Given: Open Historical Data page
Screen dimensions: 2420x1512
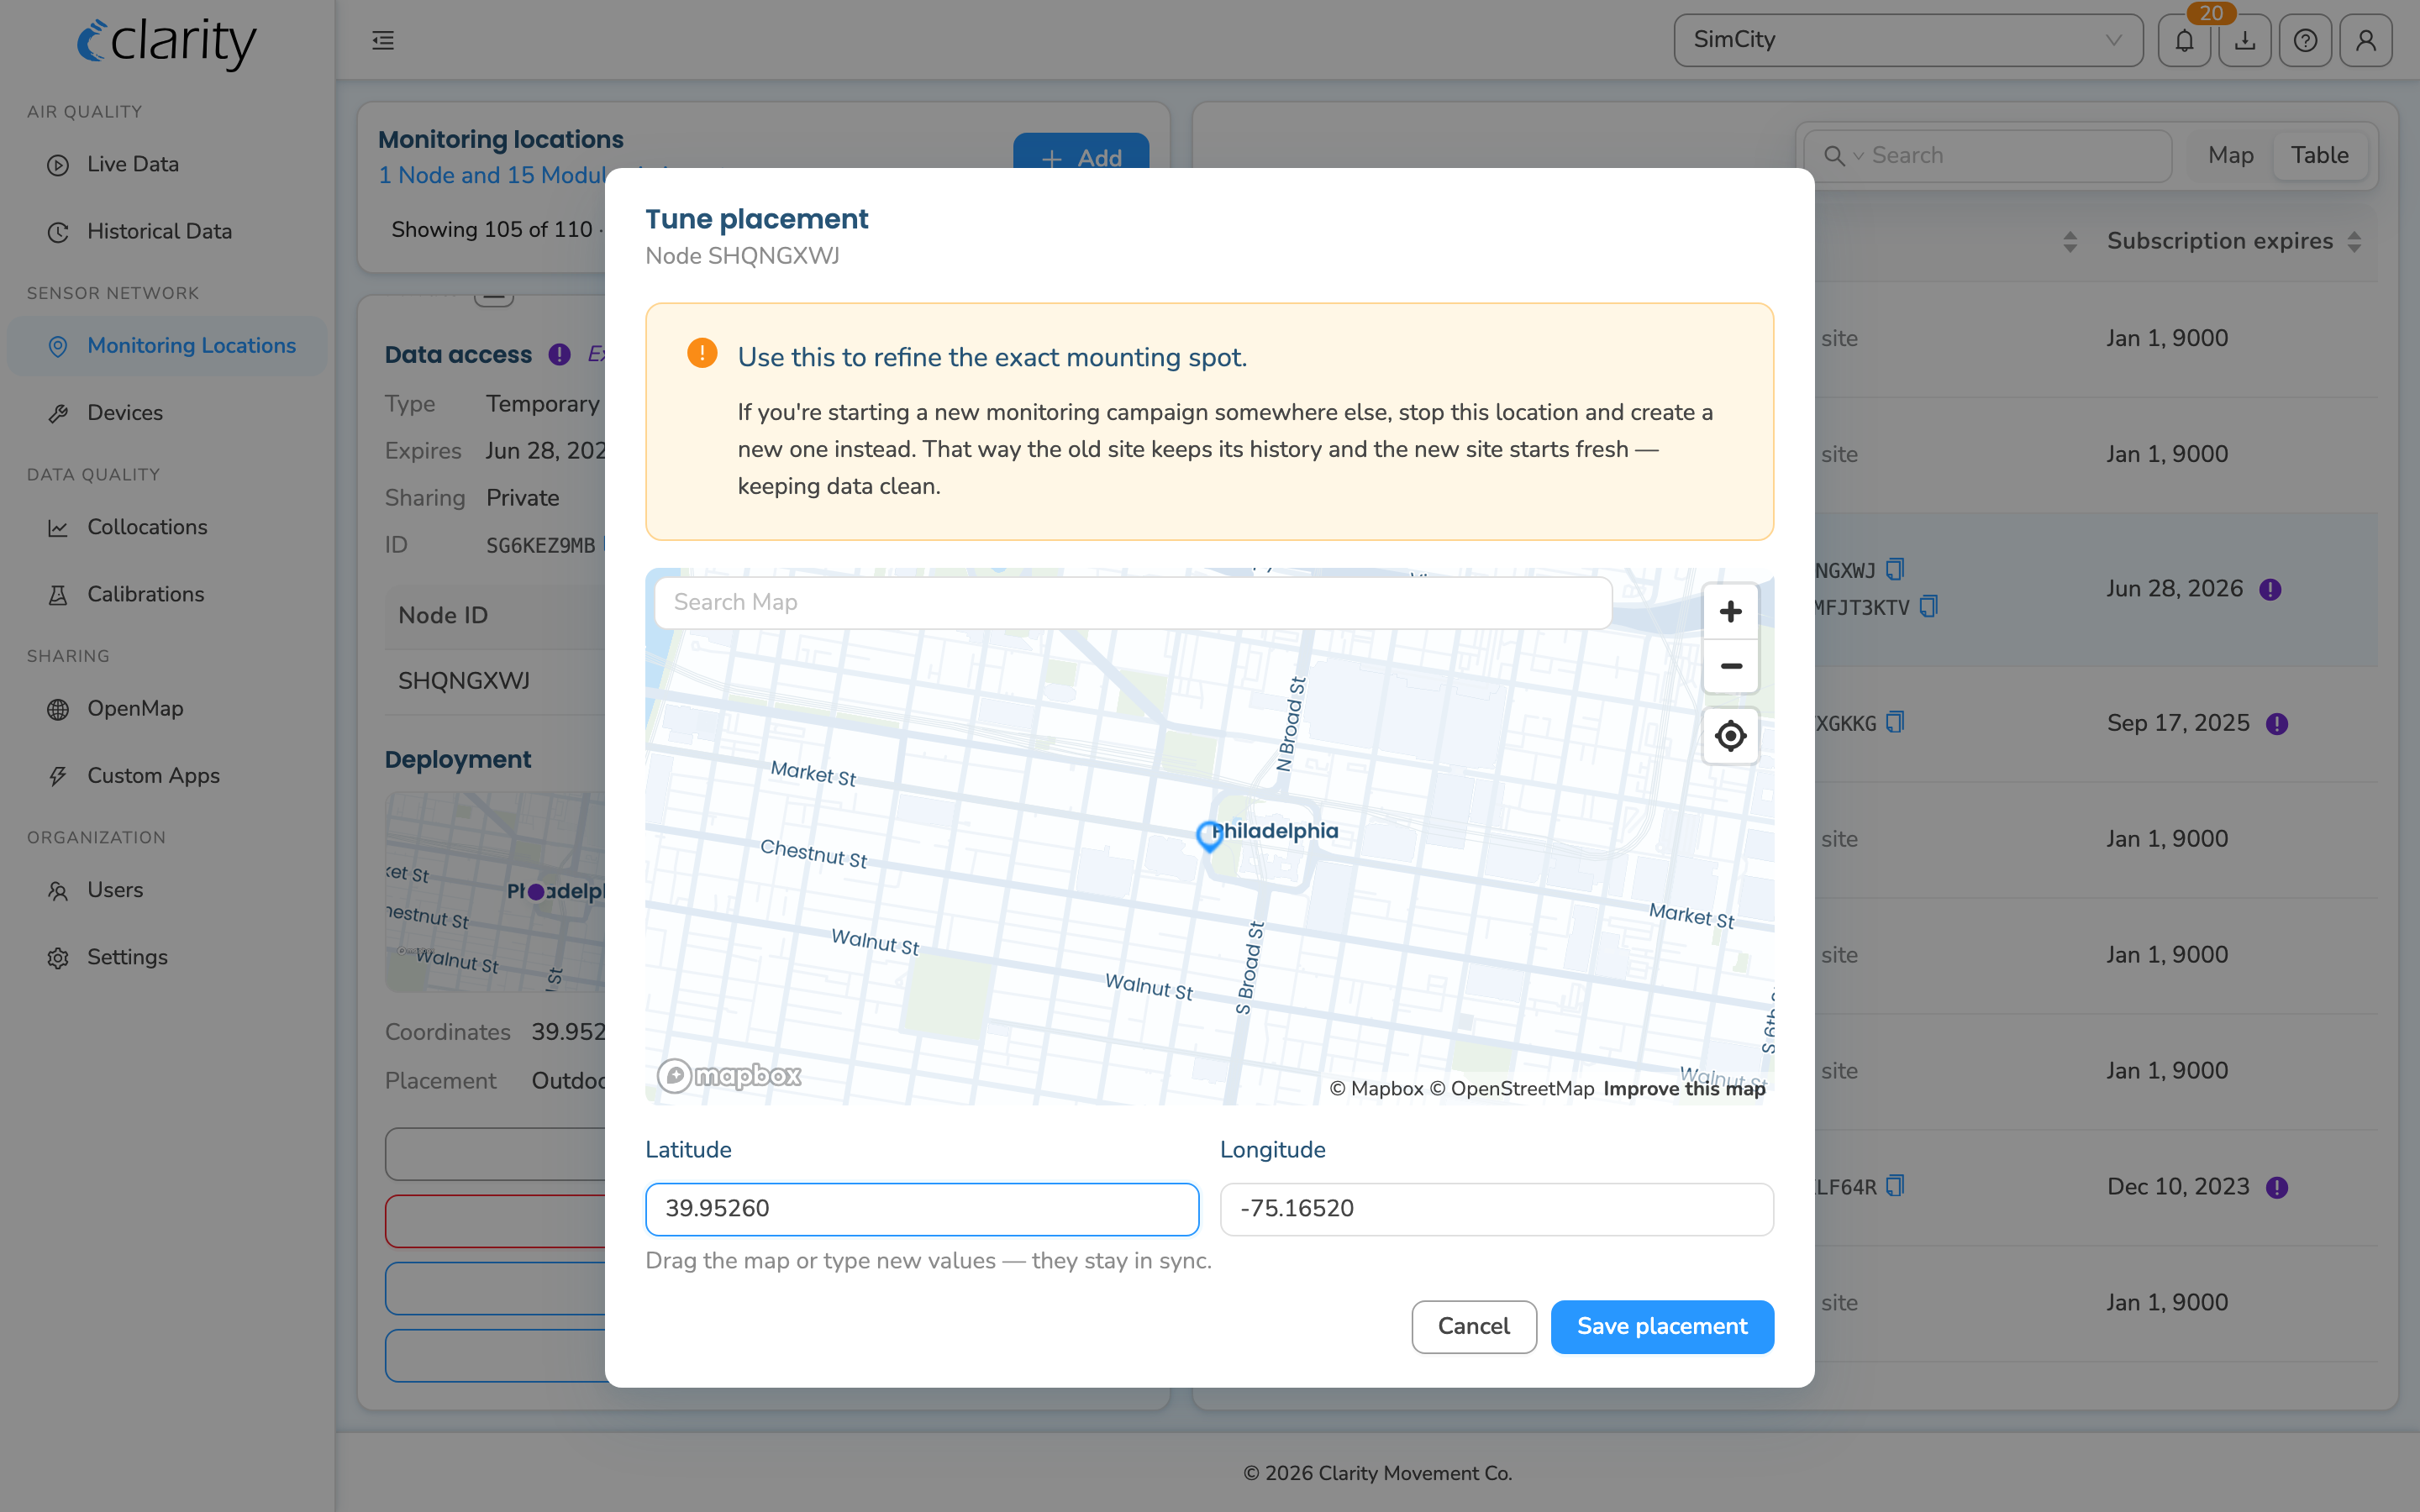Looking at the screenshot, I should [159, 231].
